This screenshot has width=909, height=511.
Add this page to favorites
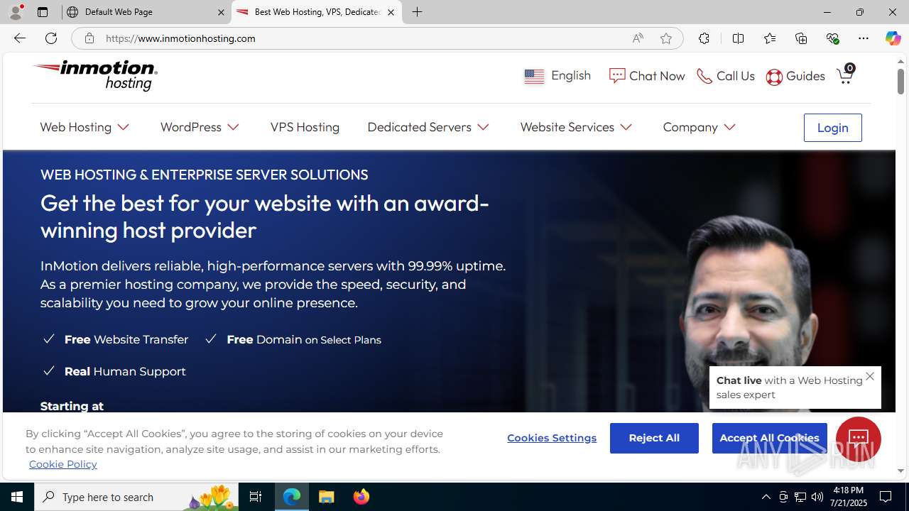pos(665,38)
